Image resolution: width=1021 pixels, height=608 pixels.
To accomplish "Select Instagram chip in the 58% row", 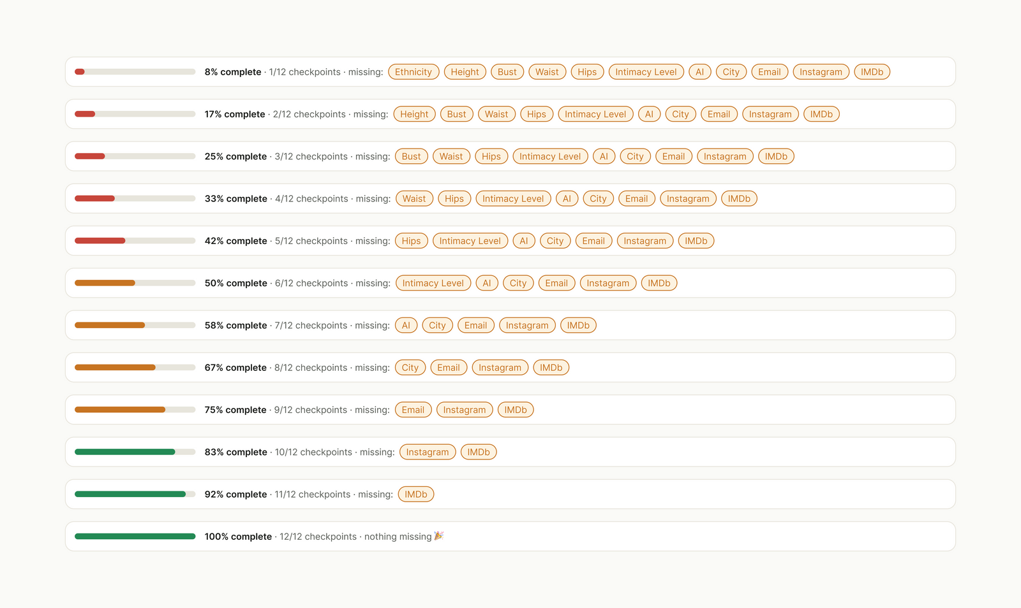I will click(x=527, y=325).
